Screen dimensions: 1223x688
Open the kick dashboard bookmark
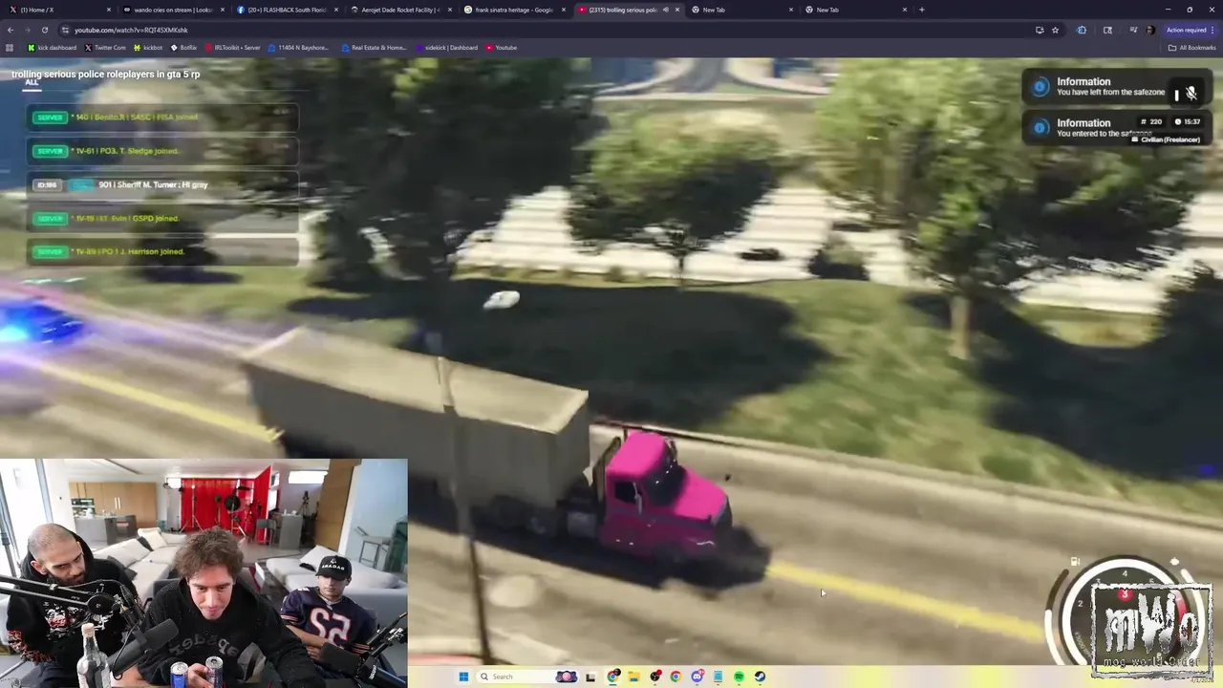(x=53, y=47)
